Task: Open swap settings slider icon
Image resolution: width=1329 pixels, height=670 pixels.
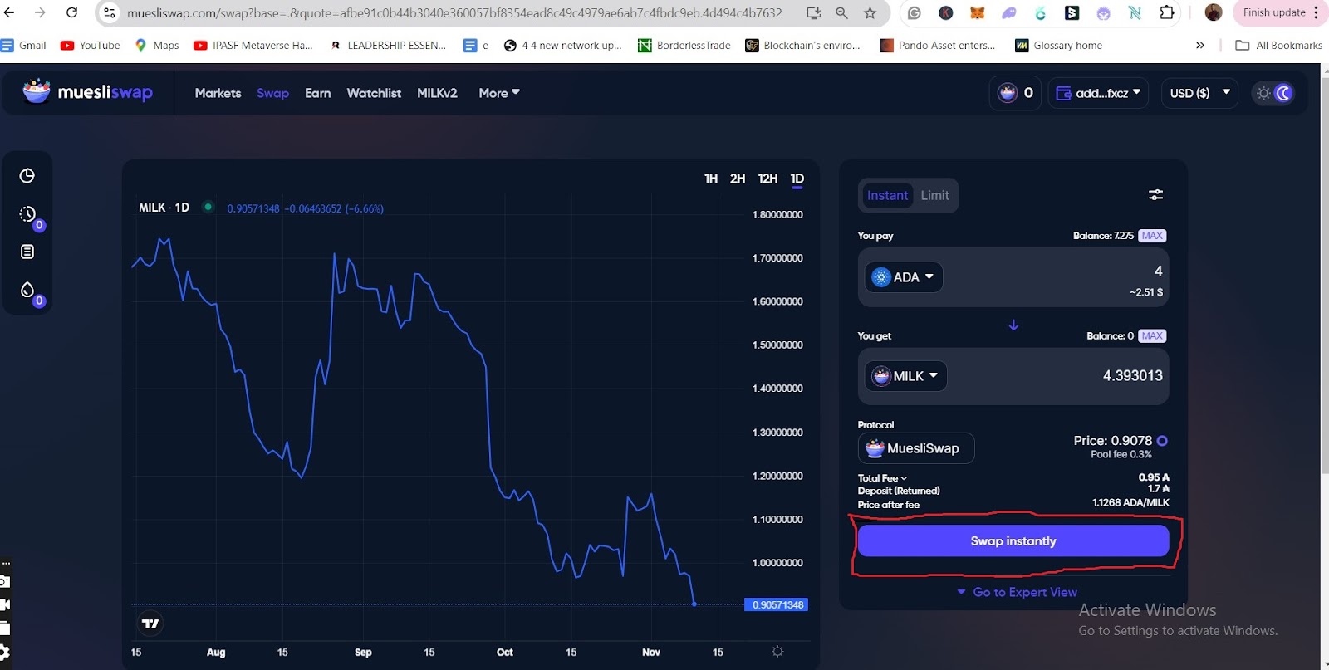Action: pyautogui.click(x=1155, y=194)
